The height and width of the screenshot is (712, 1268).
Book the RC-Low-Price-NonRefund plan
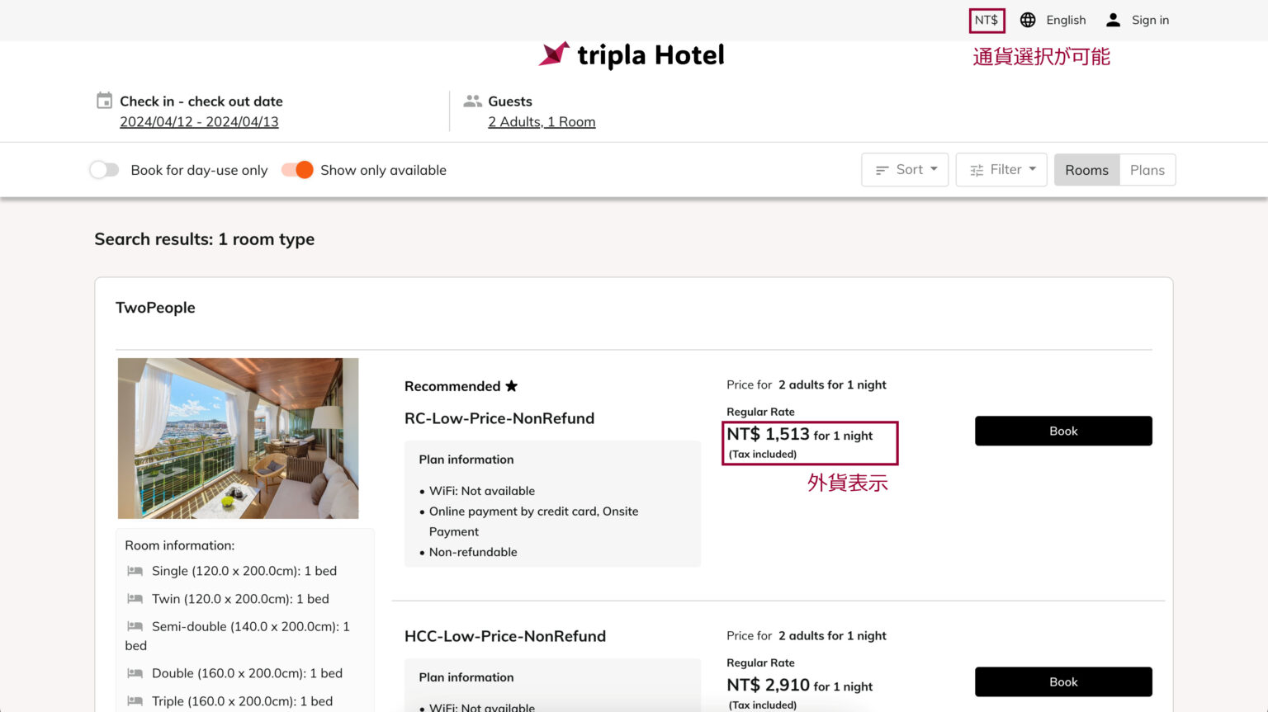(x=1063, y=430)
